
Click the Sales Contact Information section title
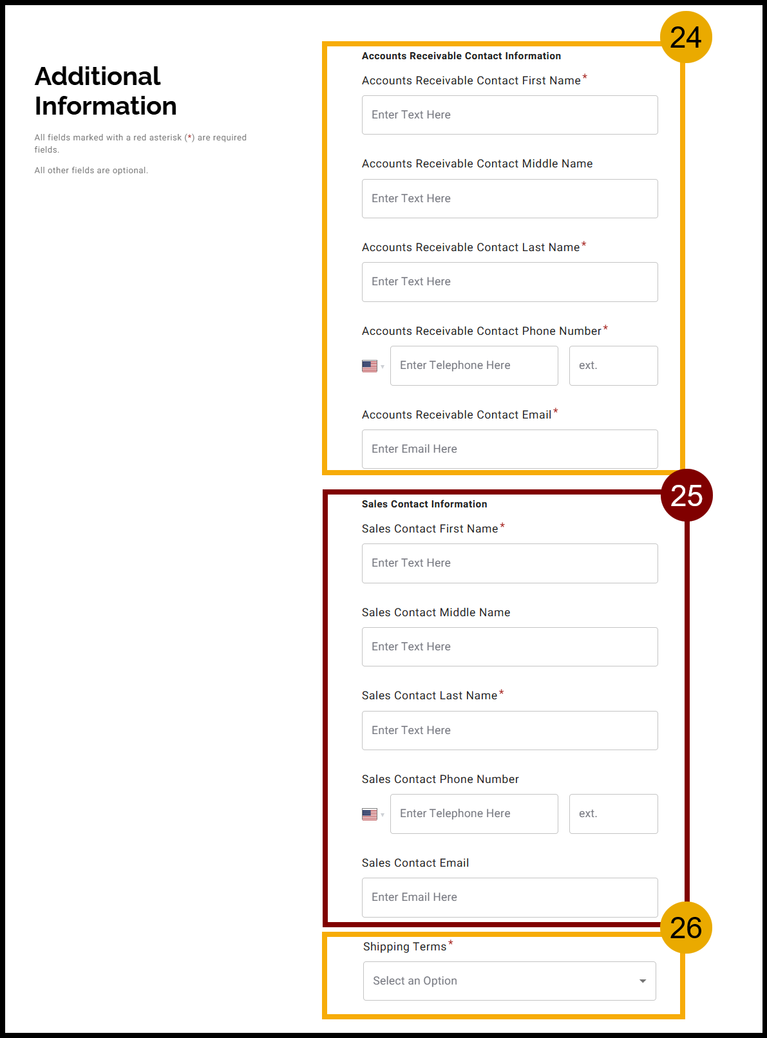click(x=424, y=504)
